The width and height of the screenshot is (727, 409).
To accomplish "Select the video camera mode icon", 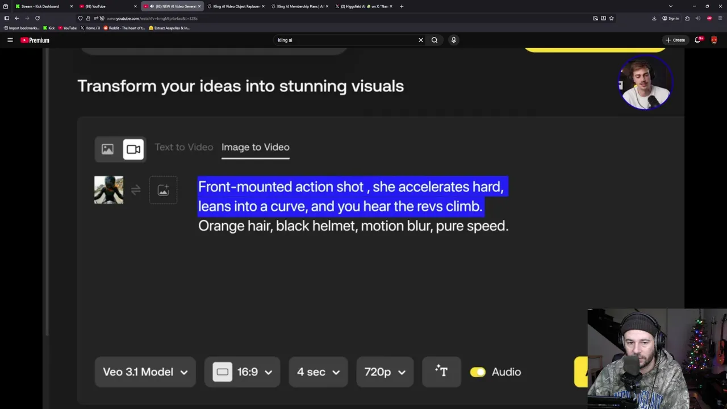I will pos(133,149).
